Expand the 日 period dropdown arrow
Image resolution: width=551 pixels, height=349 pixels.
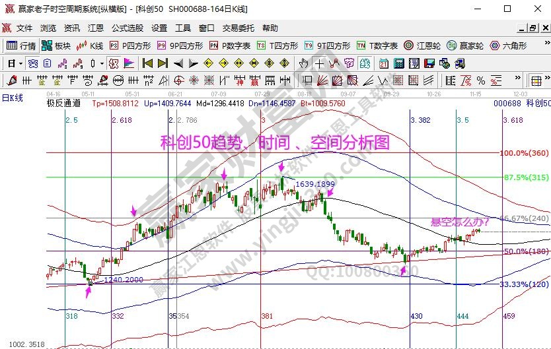point(21,63)
